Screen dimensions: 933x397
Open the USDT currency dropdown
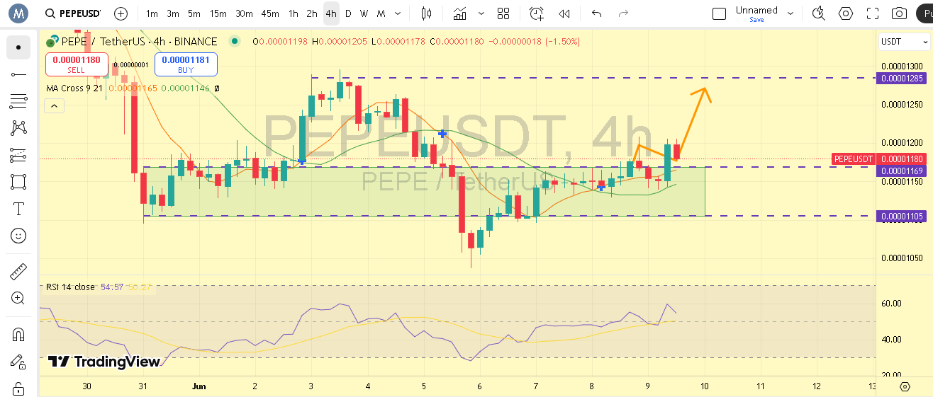[905, 42]
